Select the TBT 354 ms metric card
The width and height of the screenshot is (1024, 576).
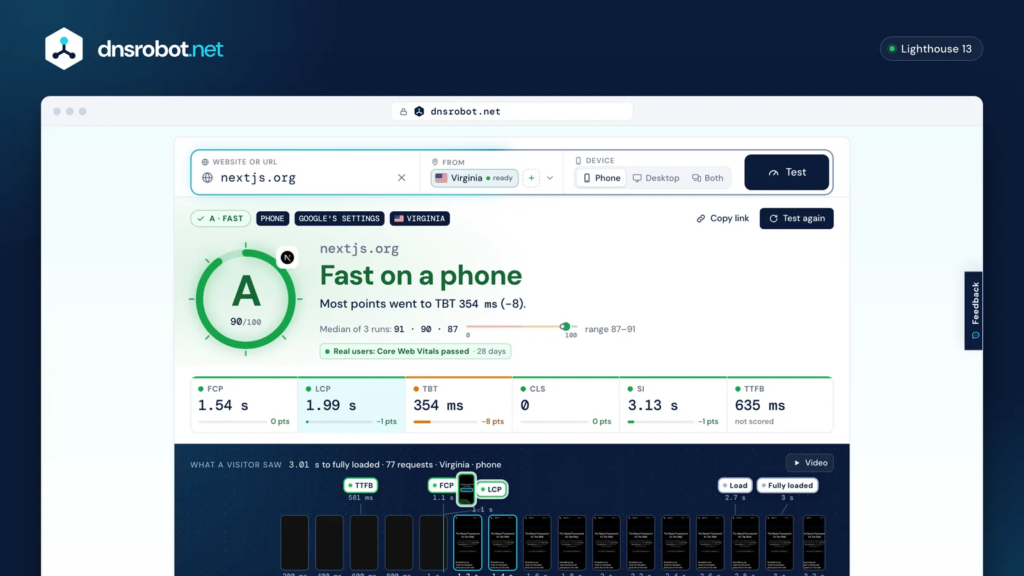459,404
